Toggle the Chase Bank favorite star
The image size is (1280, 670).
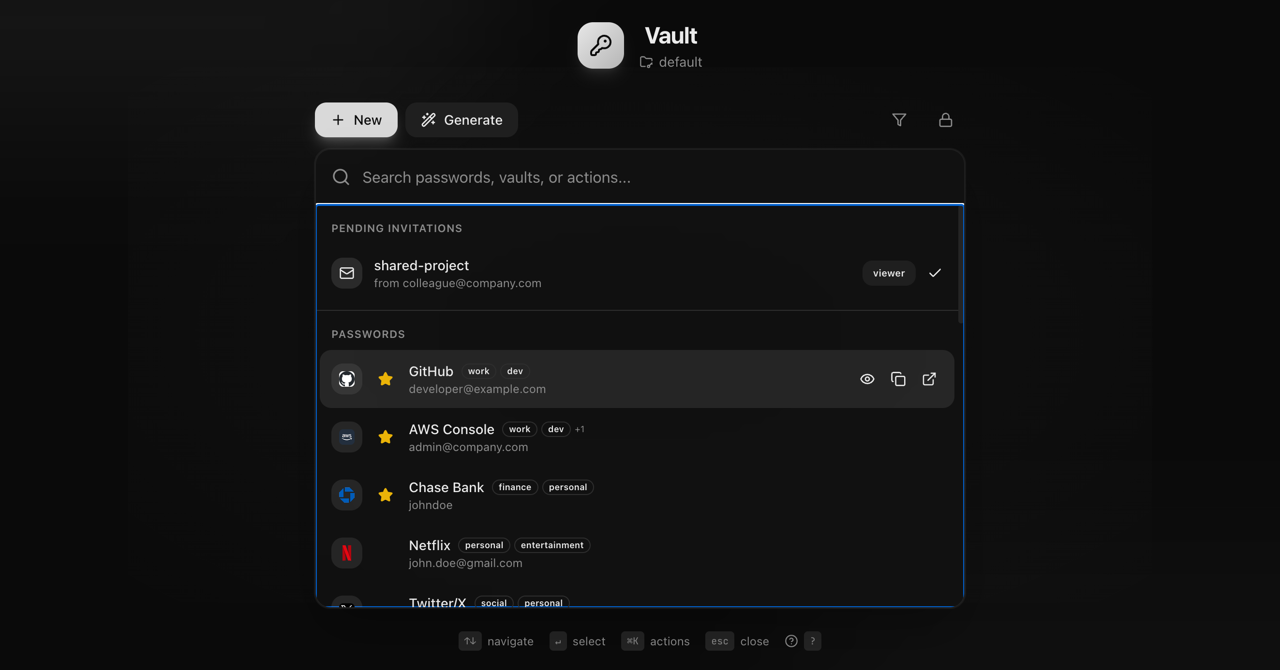pyautogui.click(x=386, y=495)
